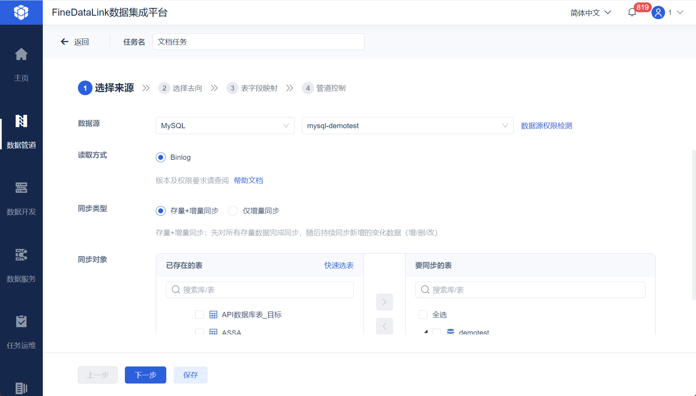
Task: Click the 任务名 input field
Action: pos(259,42)
